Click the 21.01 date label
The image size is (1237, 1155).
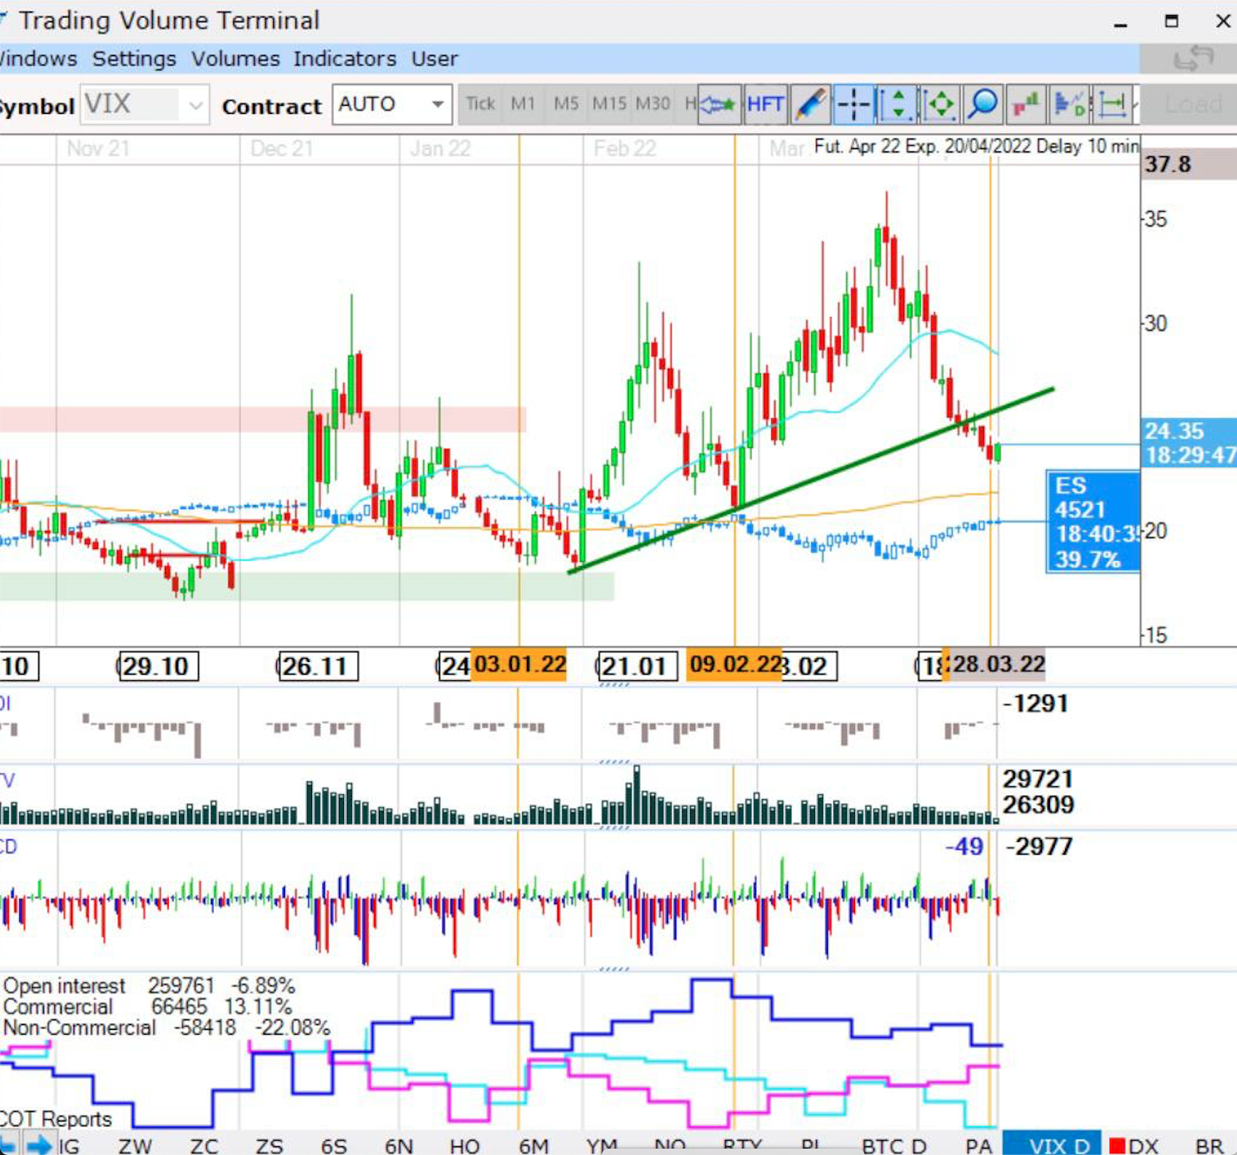tap(637, 666)
